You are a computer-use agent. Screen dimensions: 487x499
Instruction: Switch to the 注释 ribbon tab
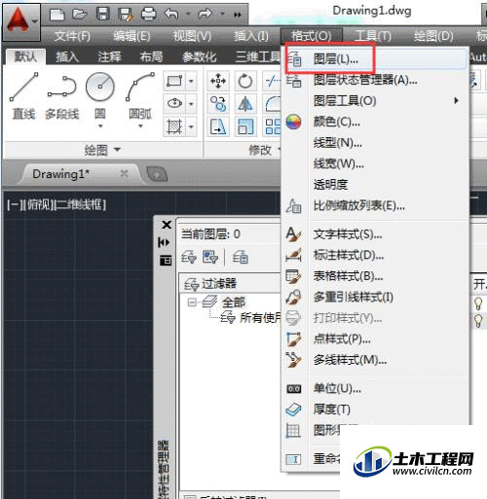click(x=109, y=57)
